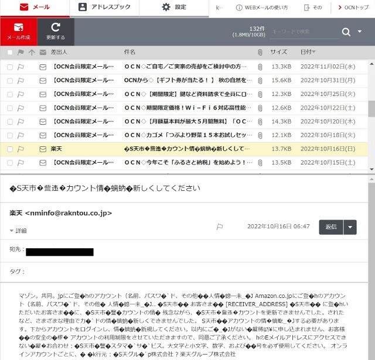Toggle the select-all checkbox in header
The height and width of the screenshot is (360, 375).
(x=10, y=52)
